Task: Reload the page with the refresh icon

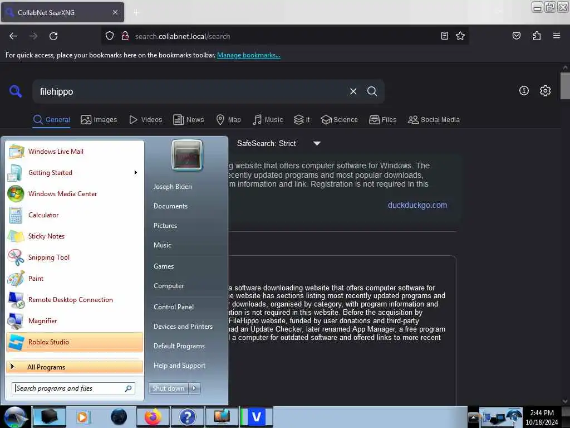Action: [x=53, y=36]
